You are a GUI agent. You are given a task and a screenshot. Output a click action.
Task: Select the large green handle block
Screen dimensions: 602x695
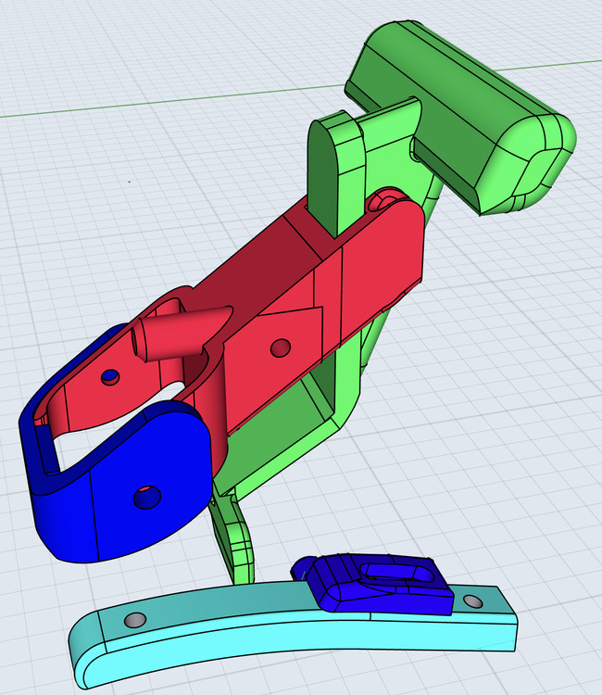[460, 118]
